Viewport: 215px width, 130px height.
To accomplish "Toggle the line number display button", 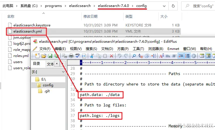I will tap(187, 56).
